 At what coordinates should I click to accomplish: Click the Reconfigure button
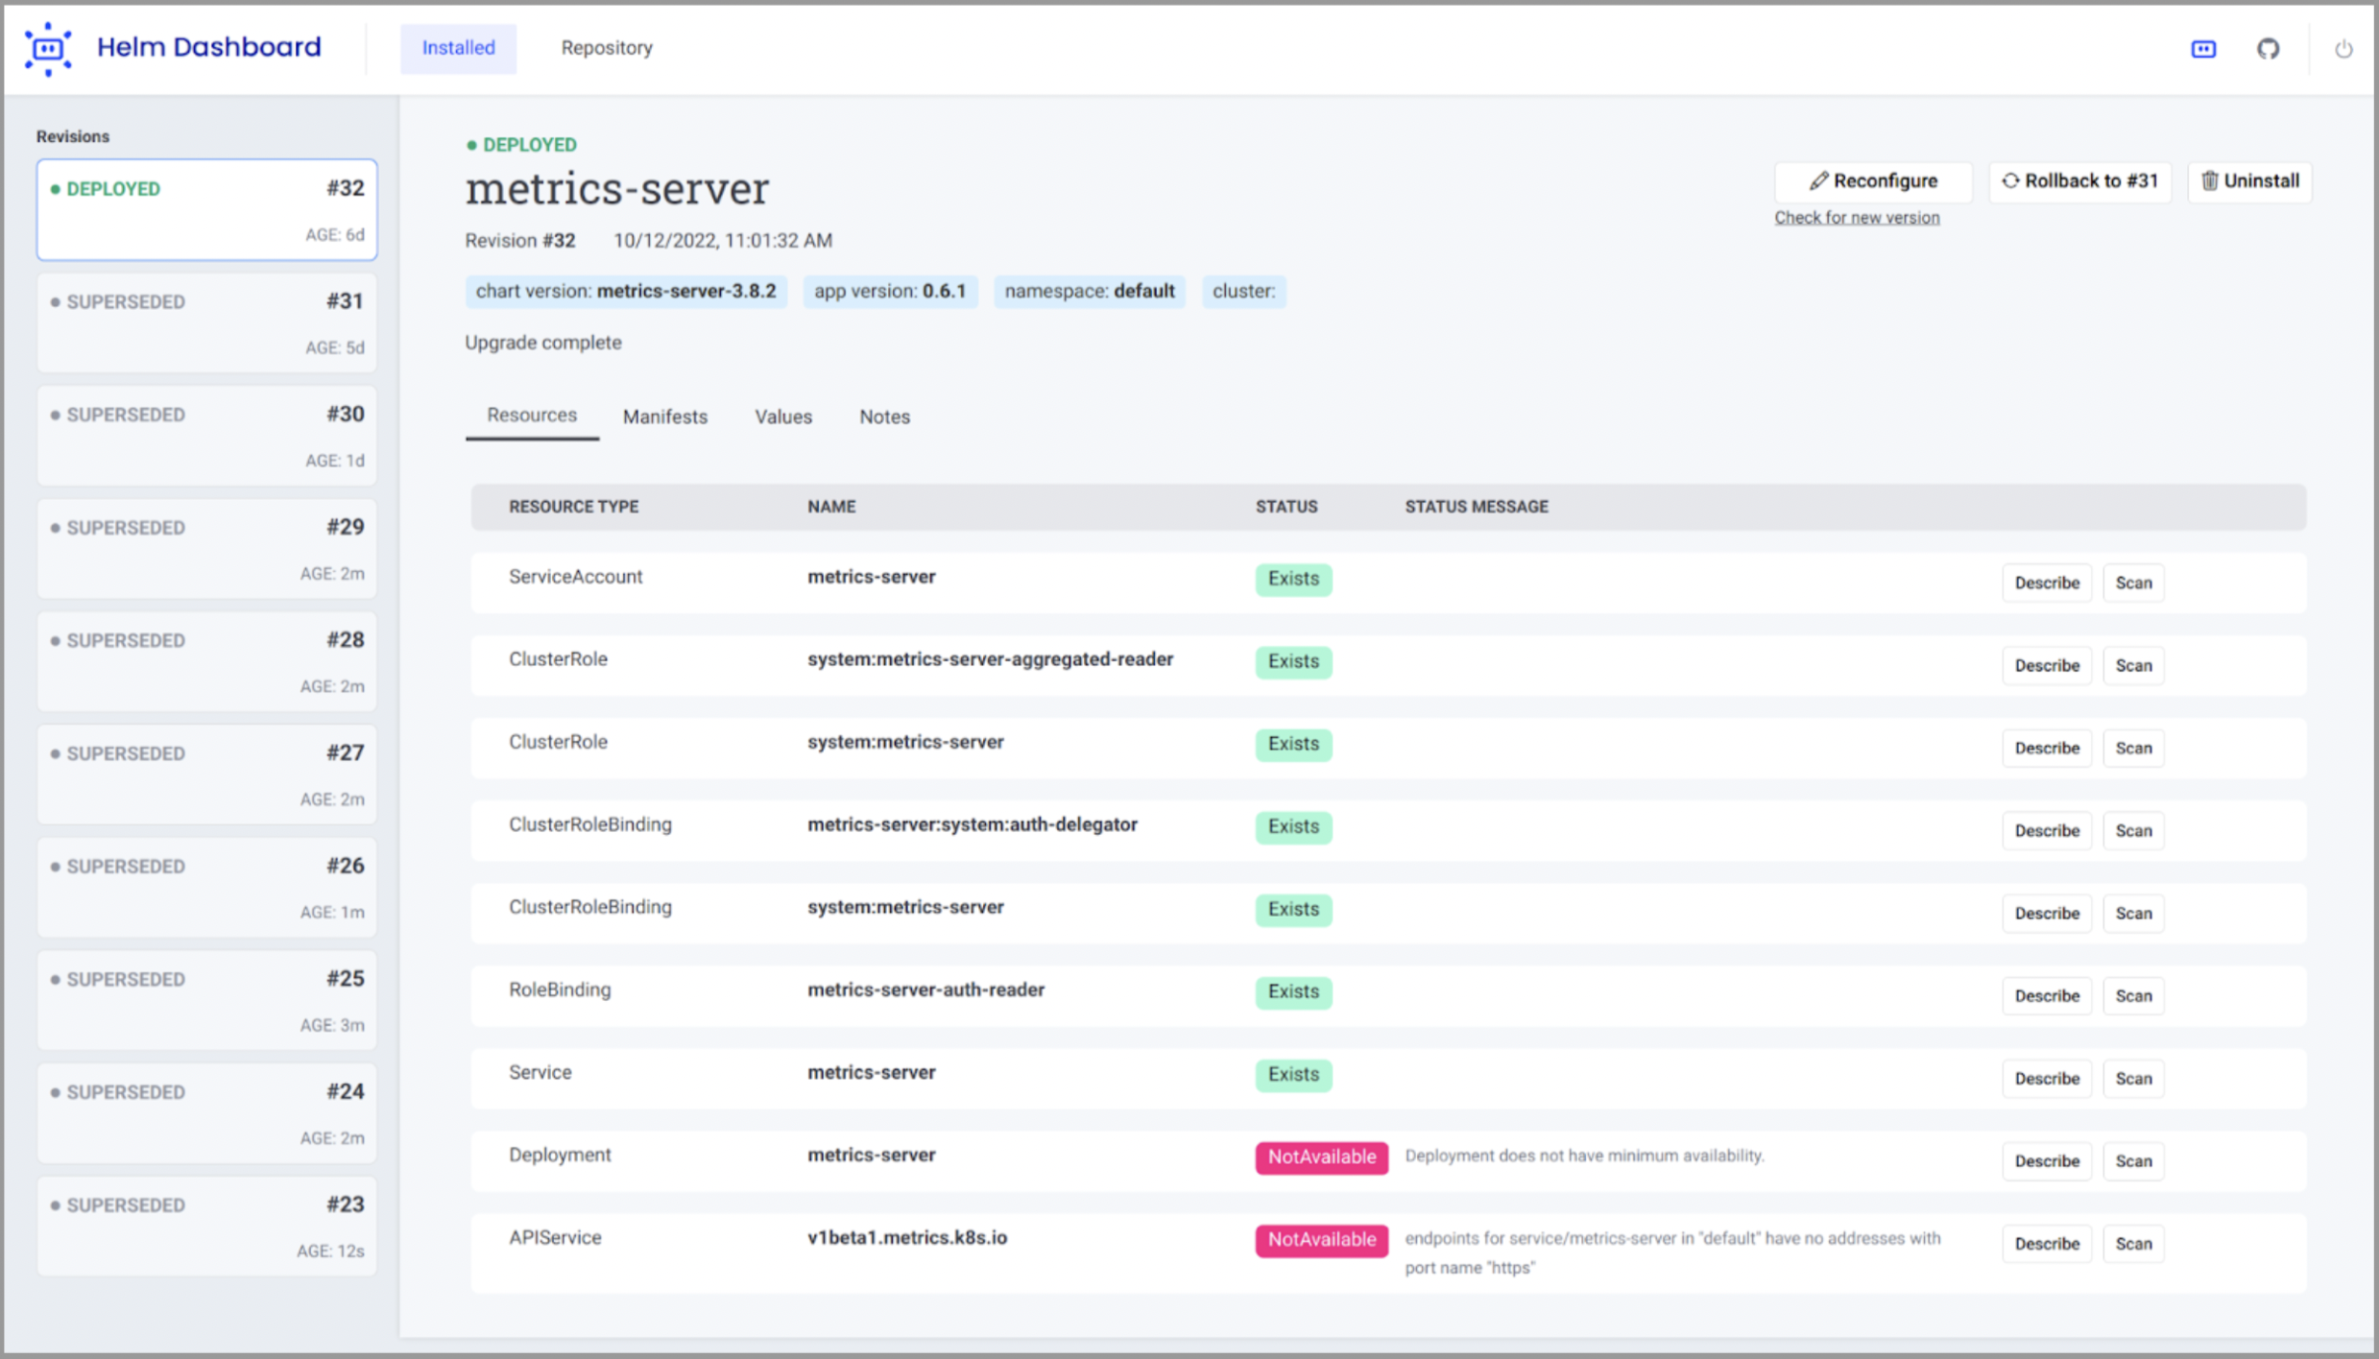[1873, 181]
